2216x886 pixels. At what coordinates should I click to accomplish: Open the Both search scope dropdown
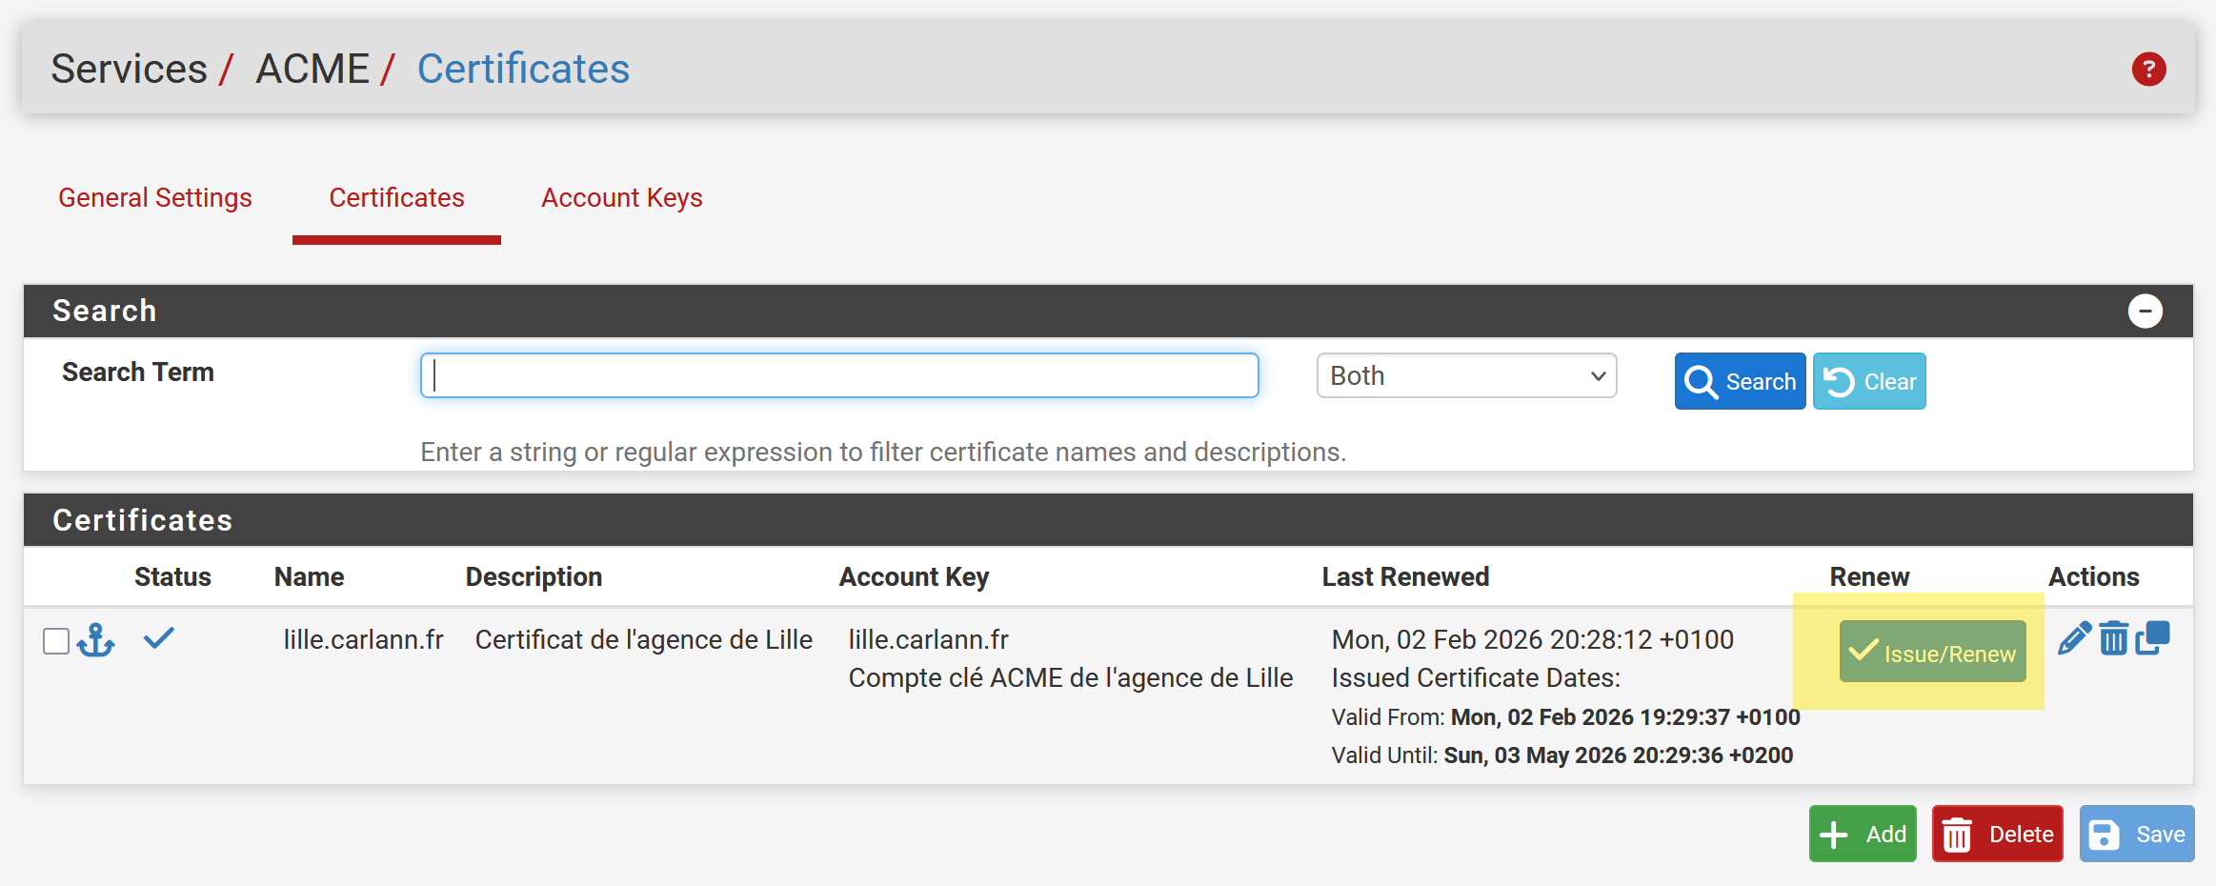tap(1466, 375)
